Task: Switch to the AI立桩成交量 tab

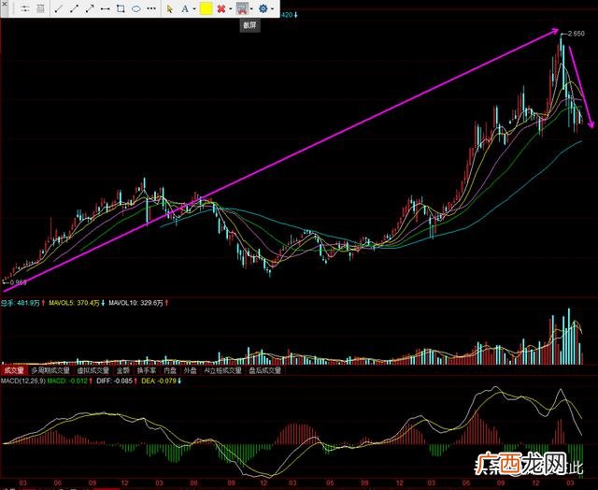Action: (x=222, y=370)
